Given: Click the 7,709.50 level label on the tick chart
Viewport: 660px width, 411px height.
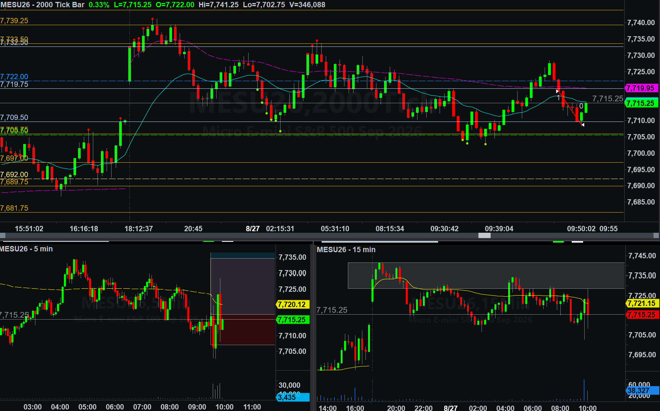Looking at the screenshot, I should coord(14,118).
